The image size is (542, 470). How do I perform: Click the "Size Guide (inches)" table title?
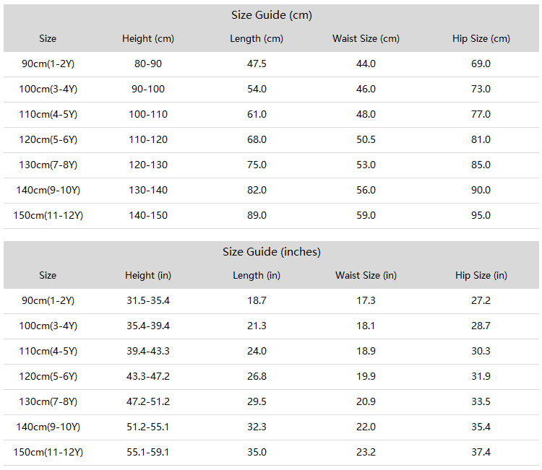click(271, 252)
